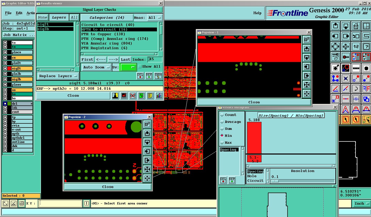This screenshot has width=371, height=217.
Task: Select the Sum radio option
Action: click(x=222, y=129)
